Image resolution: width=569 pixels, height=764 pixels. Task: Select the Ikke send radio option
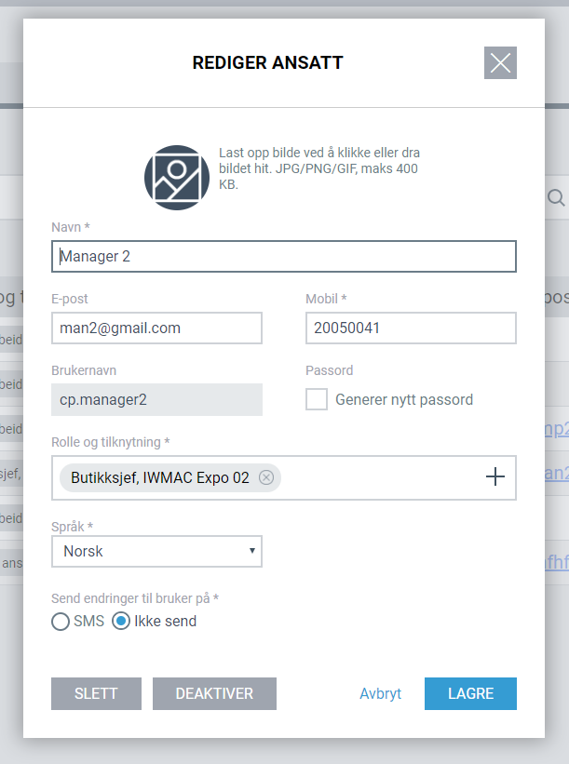point(121,622)
